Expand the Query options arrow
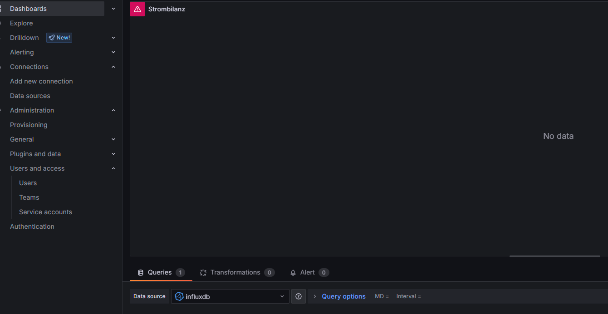The image size is (608, 314). click(315, 296)
